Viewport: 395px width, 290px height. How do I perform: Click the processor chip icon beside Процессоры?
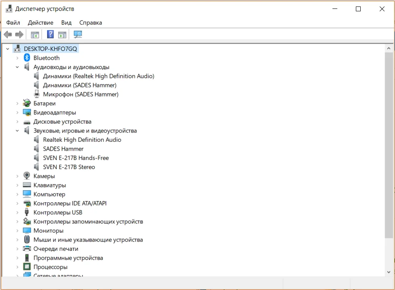[x=27, y=267]
